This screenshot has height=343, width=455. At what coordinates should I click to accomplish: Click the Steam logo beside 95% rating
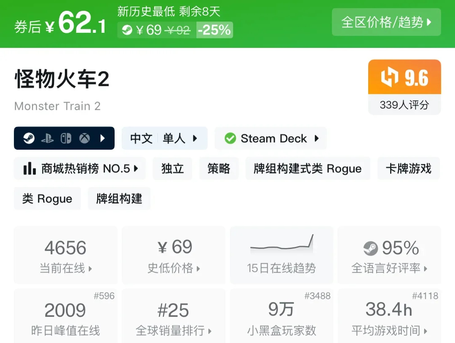(371, 248)
